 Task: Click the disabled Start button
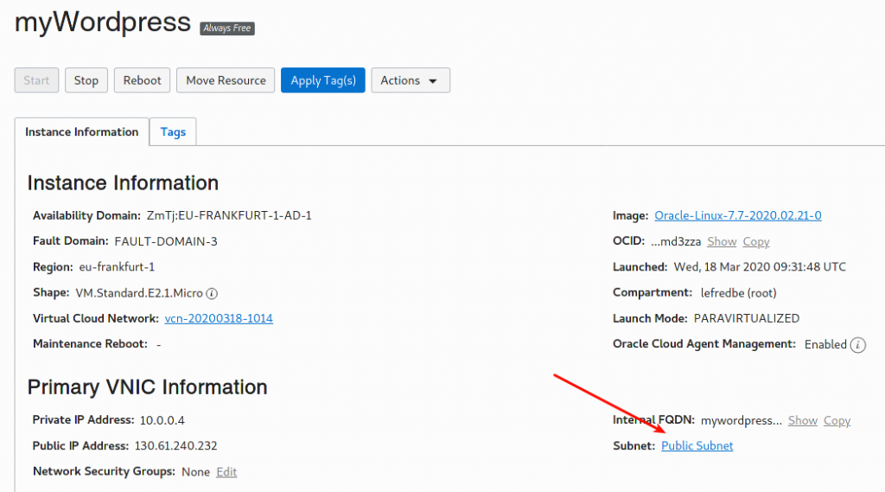(x=36, y=80)
